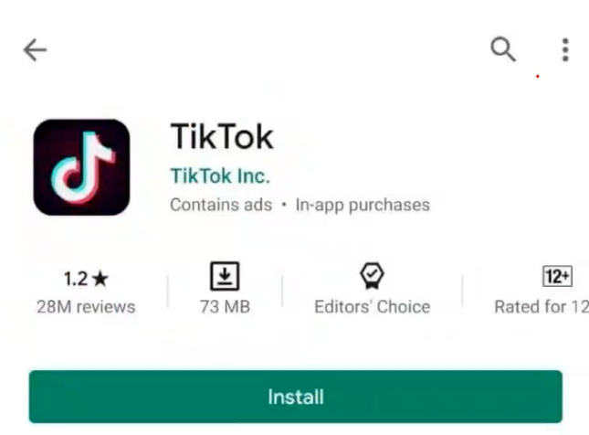
Task: Open the Editors' Choice label
Action: point(373,307)
